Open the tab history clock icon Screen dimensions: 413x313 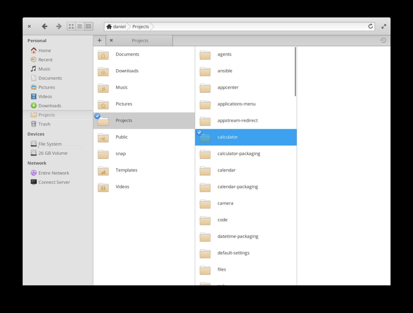[383, 40]
